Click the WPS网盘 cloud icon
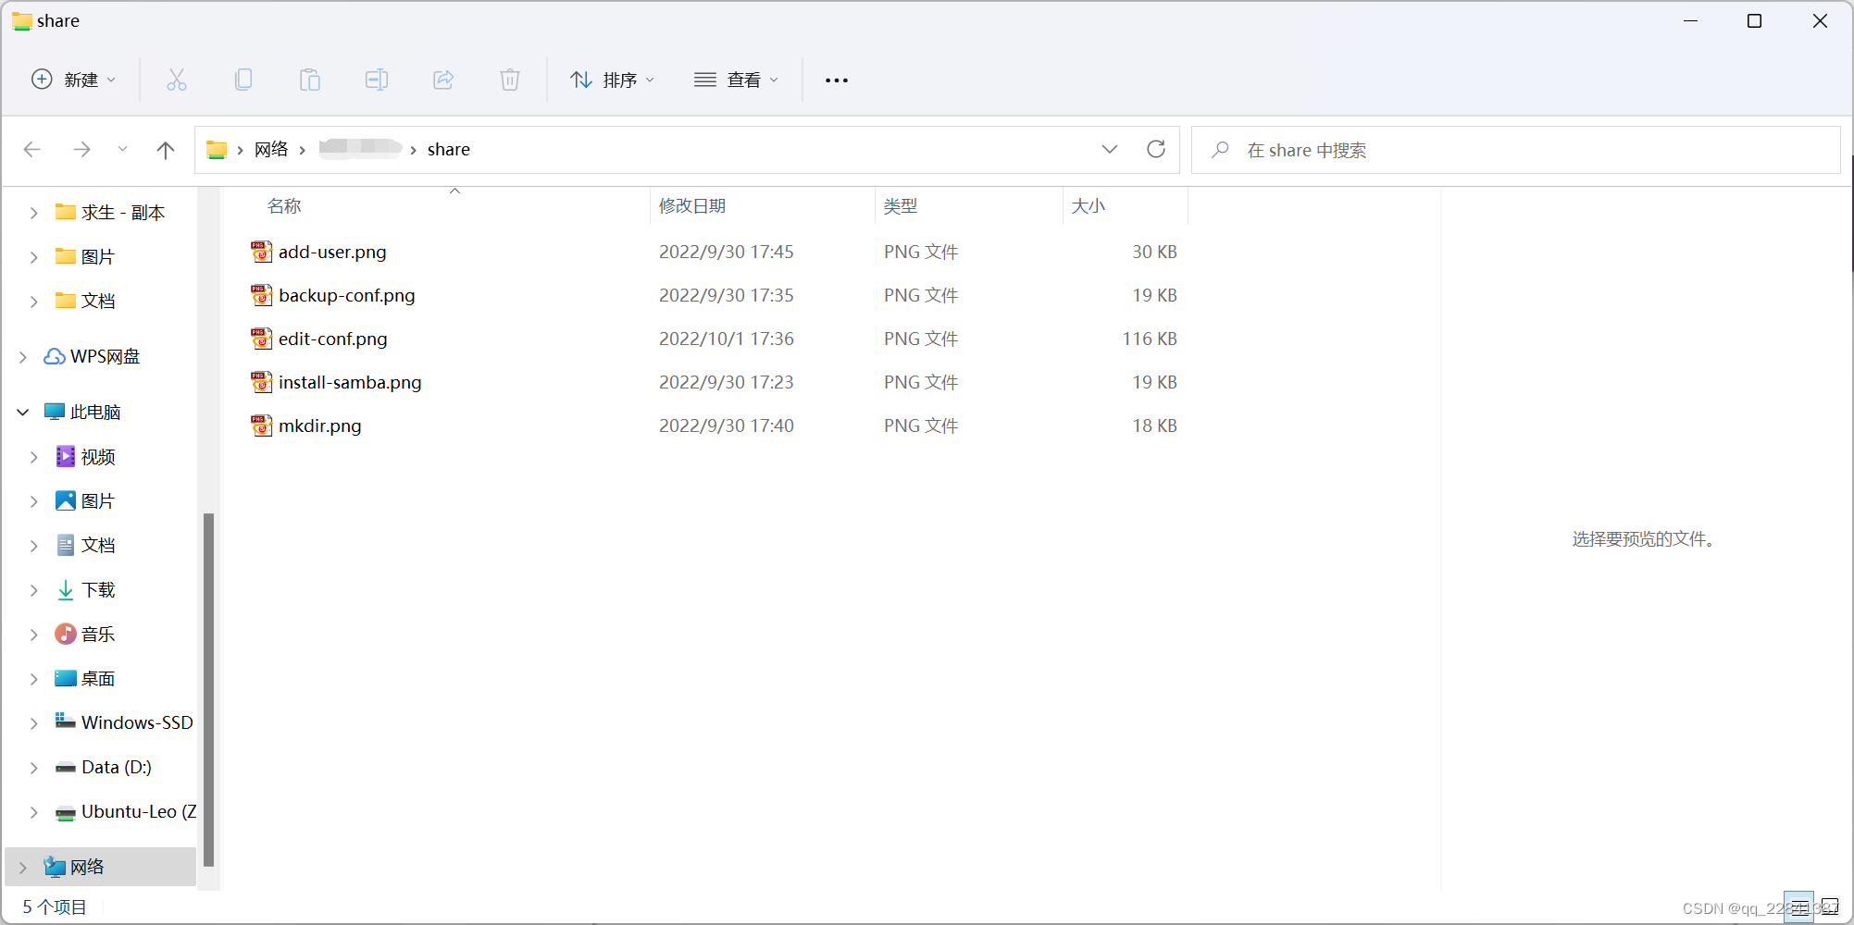1854x925 pixels. 55,356
